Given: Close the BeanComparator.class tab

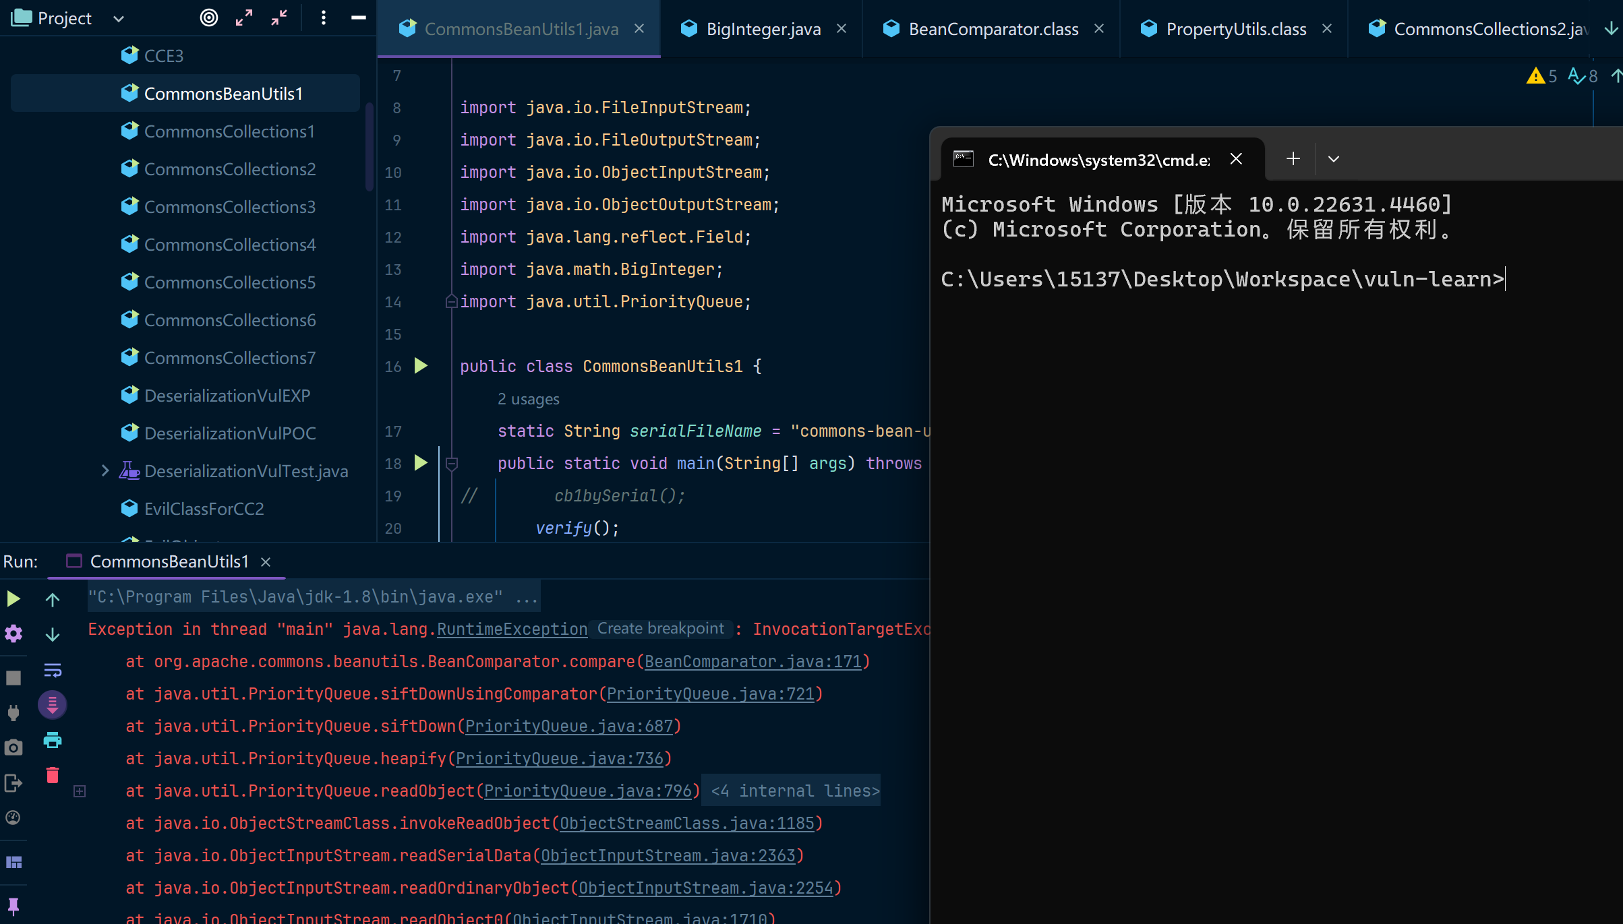Looking at the screenshot, I should click(x=1099, y=28).
